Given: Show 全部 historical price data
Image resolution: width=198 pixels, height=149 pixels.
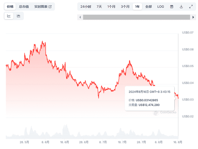Looking at the screenshot, I should coord(148,6).
